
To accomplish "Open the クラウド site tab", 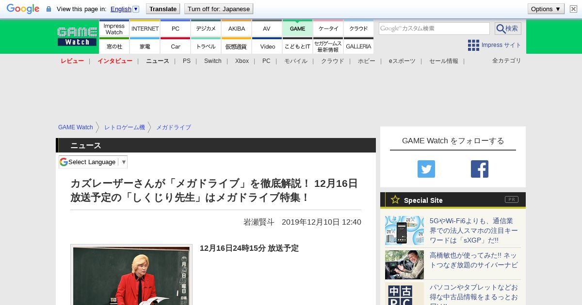I will 359,29.
